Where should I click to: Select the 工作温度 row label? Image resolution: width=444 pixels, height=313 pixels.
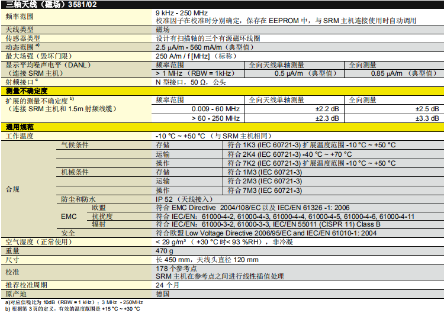[x=20, y=136]
